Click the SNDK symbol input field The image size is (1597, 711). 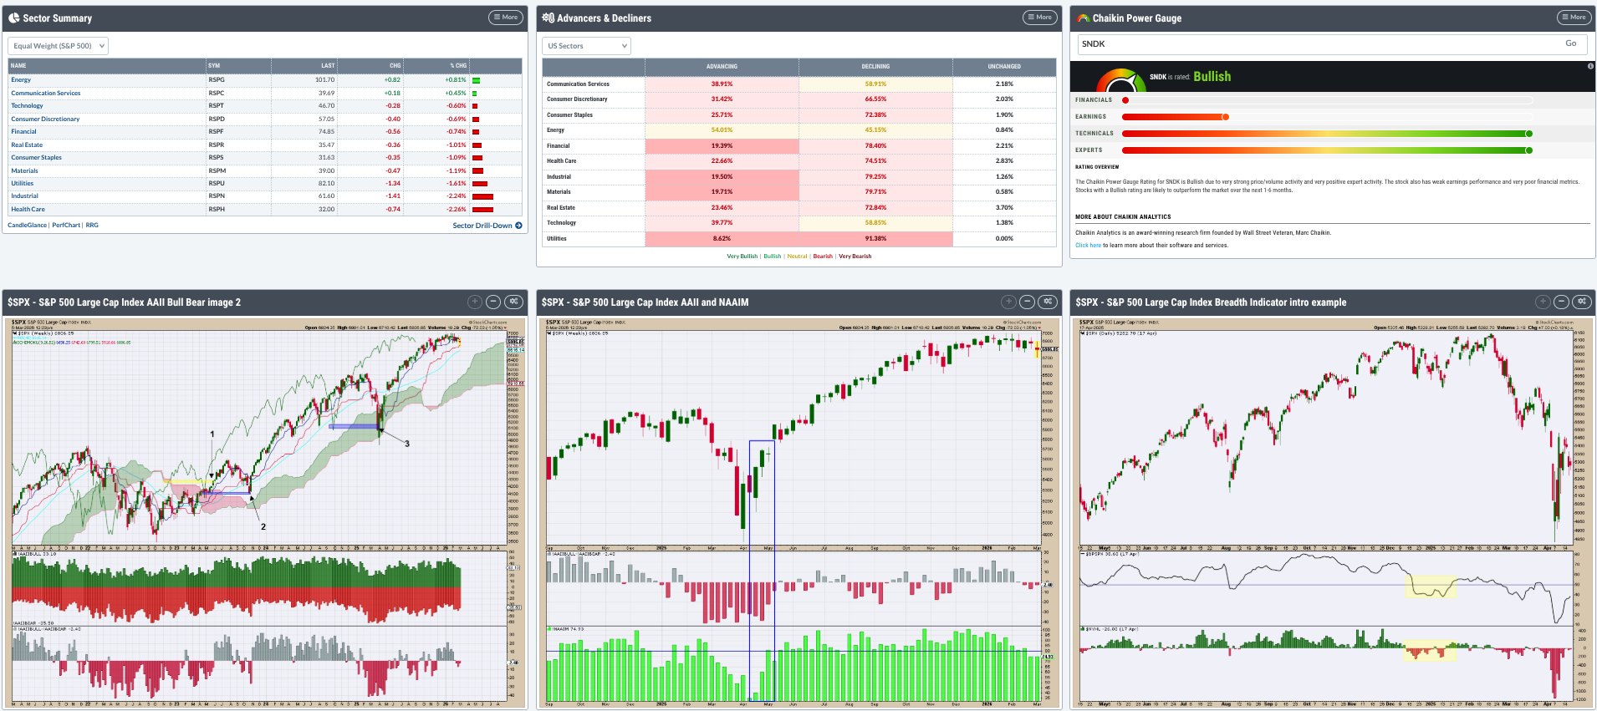point(1317,44)
